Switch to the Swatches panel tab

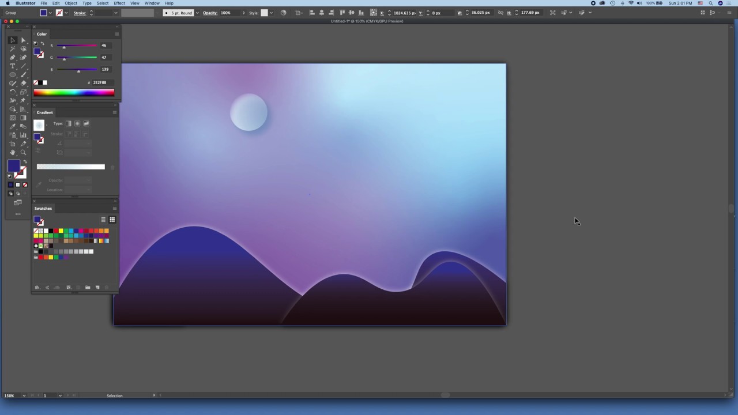pos(43,208)
